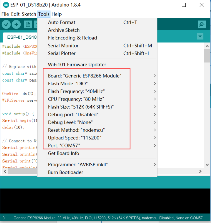Open the Sketch menu in menu bar
Image resolution: width=211 pixels, height=223 pixels.
click(x=29, y=14)
